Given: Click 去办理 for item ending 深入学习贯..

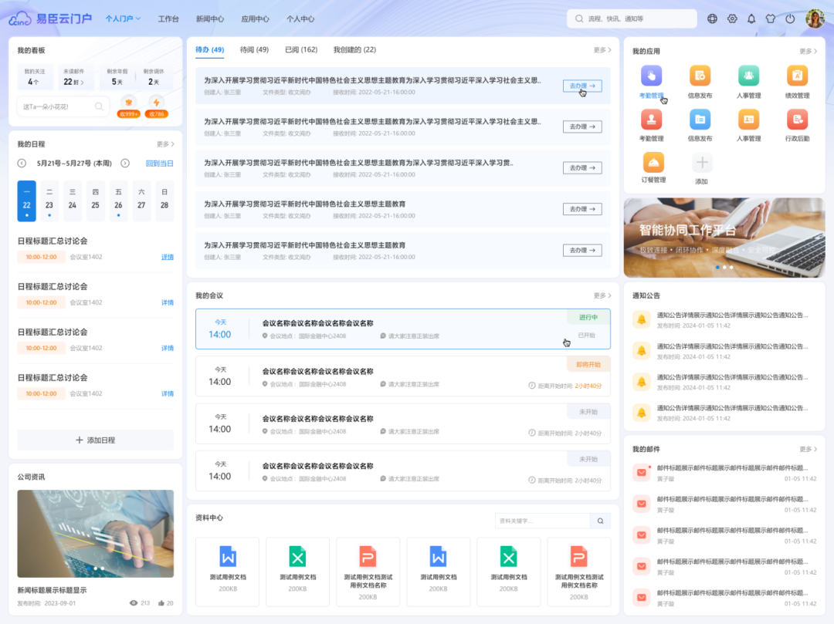Looking at the screenshot, I should click(x=582, y=168).
